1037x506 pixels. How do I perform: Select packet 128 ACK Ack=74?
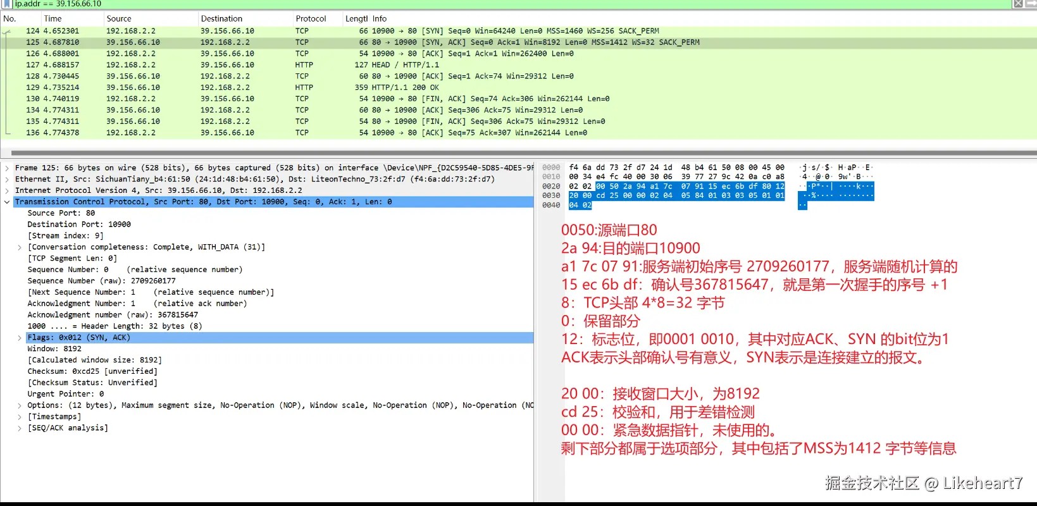(x=518, y=76)
